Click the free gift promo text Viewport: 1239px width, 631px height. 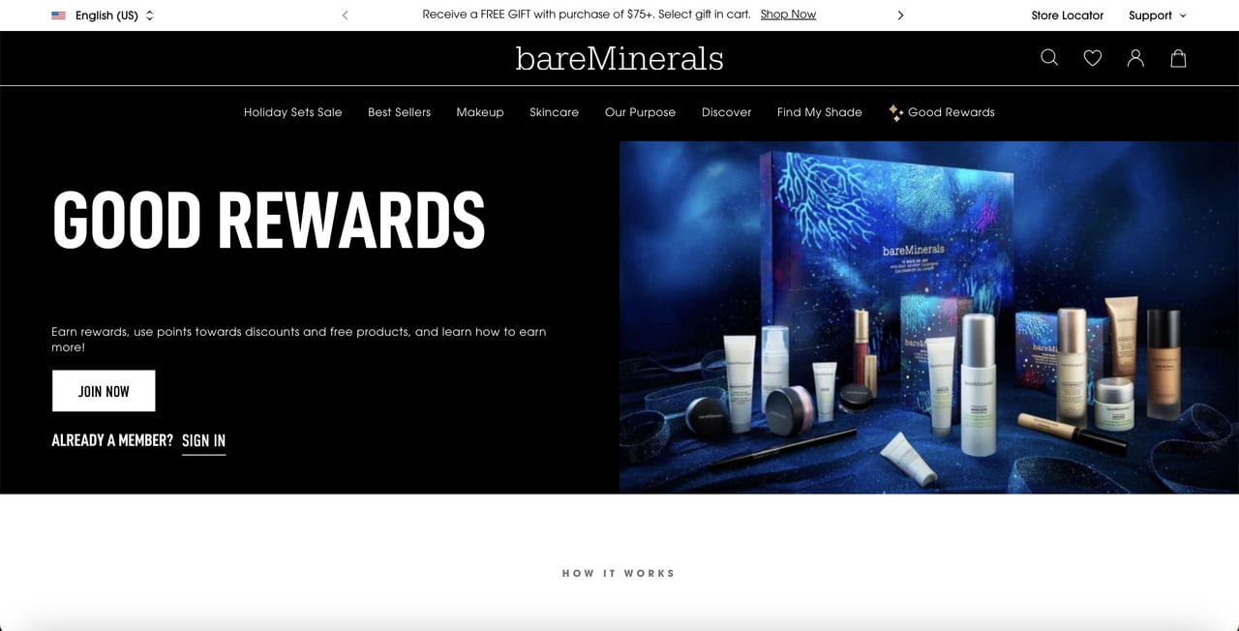[587, 15]
